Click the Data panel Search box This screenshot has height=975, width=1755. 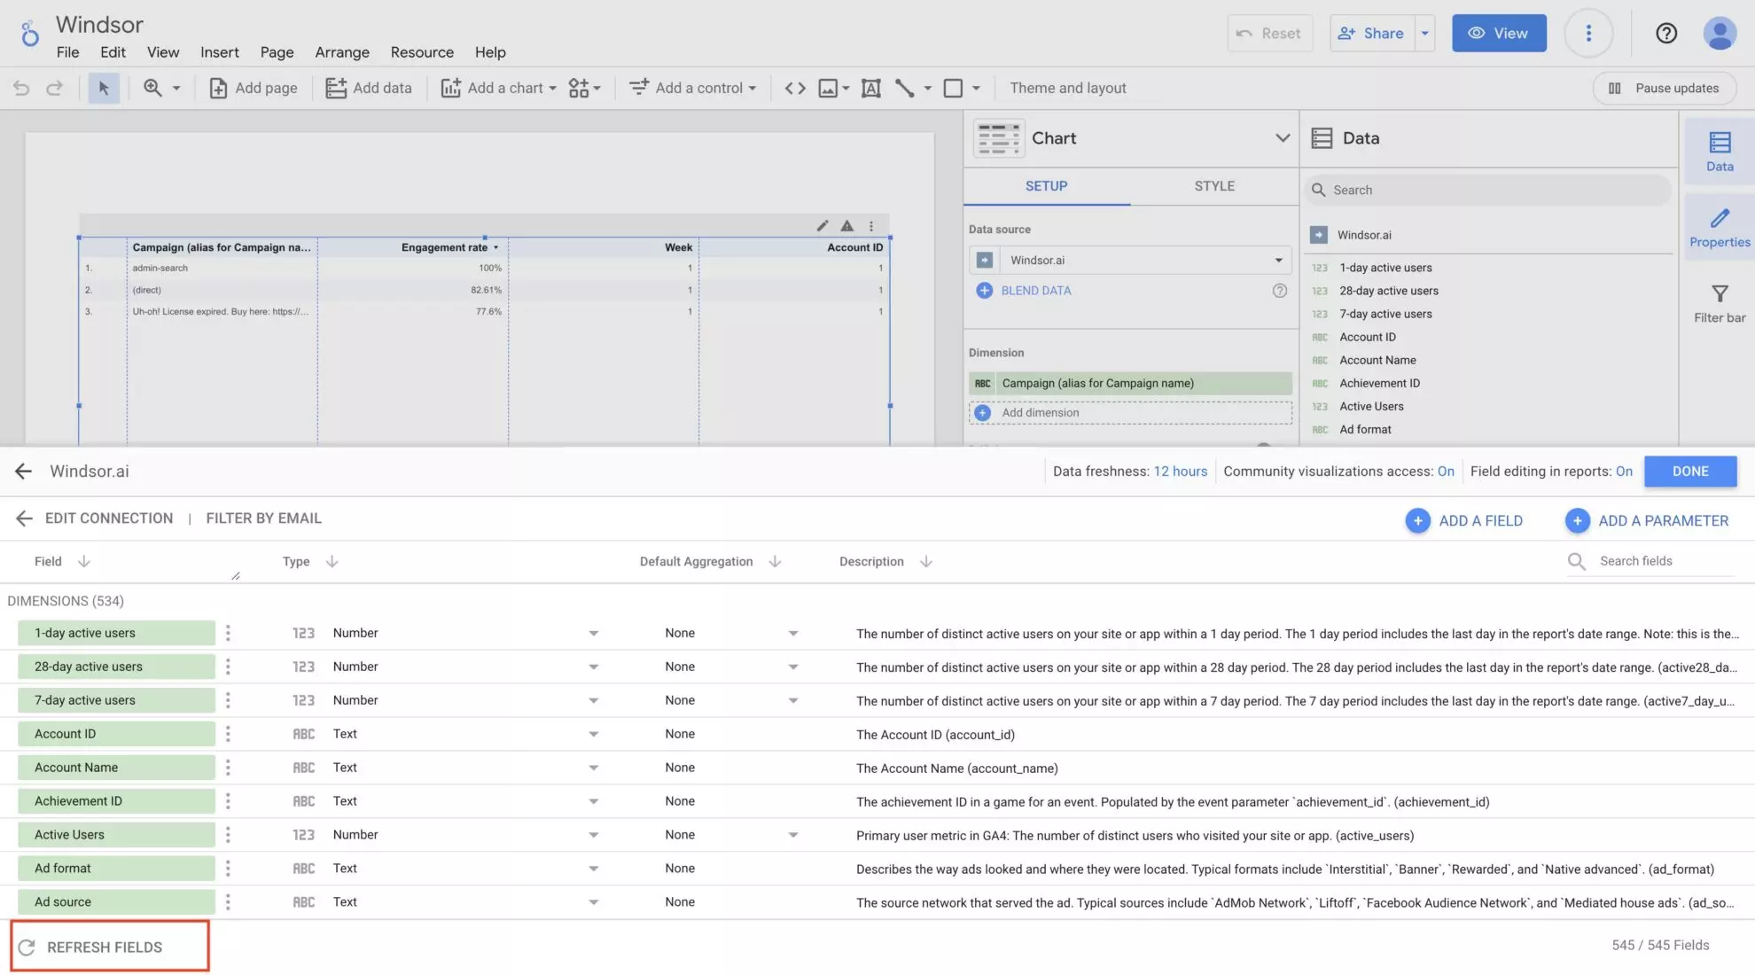point(1487,190)
